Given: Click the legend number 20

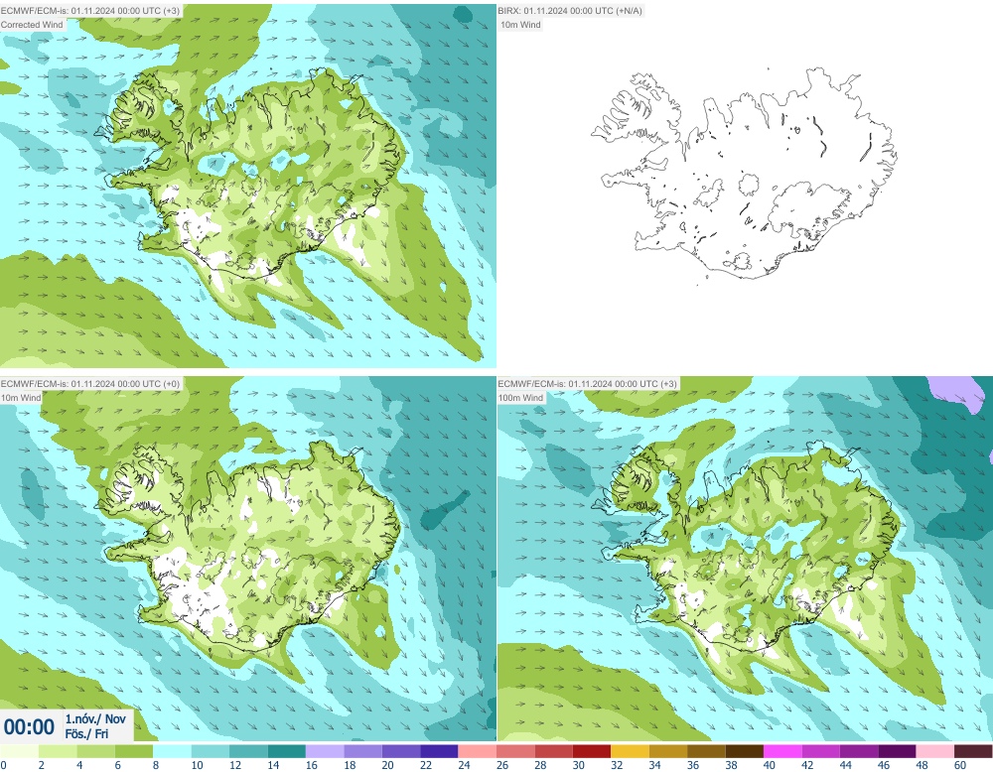Looking at the screenshot, I should pos(387,765).
